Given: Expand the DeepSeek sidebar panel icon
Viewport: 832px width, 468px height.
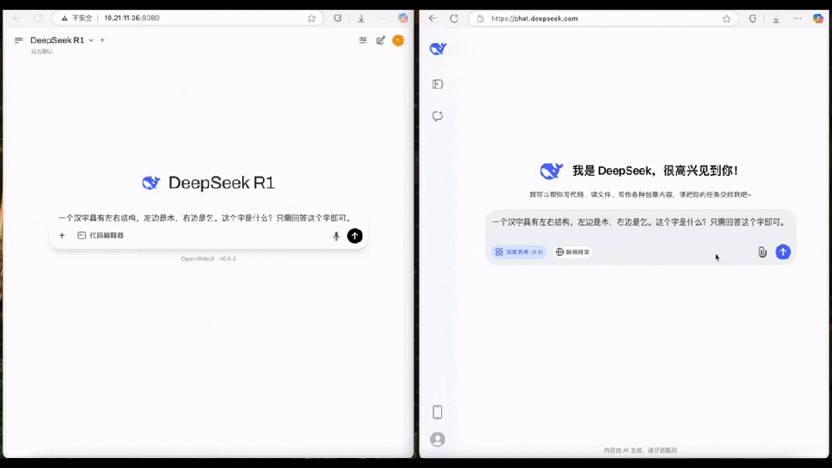Looking at the screenshot, I should (x=438, y=84).
